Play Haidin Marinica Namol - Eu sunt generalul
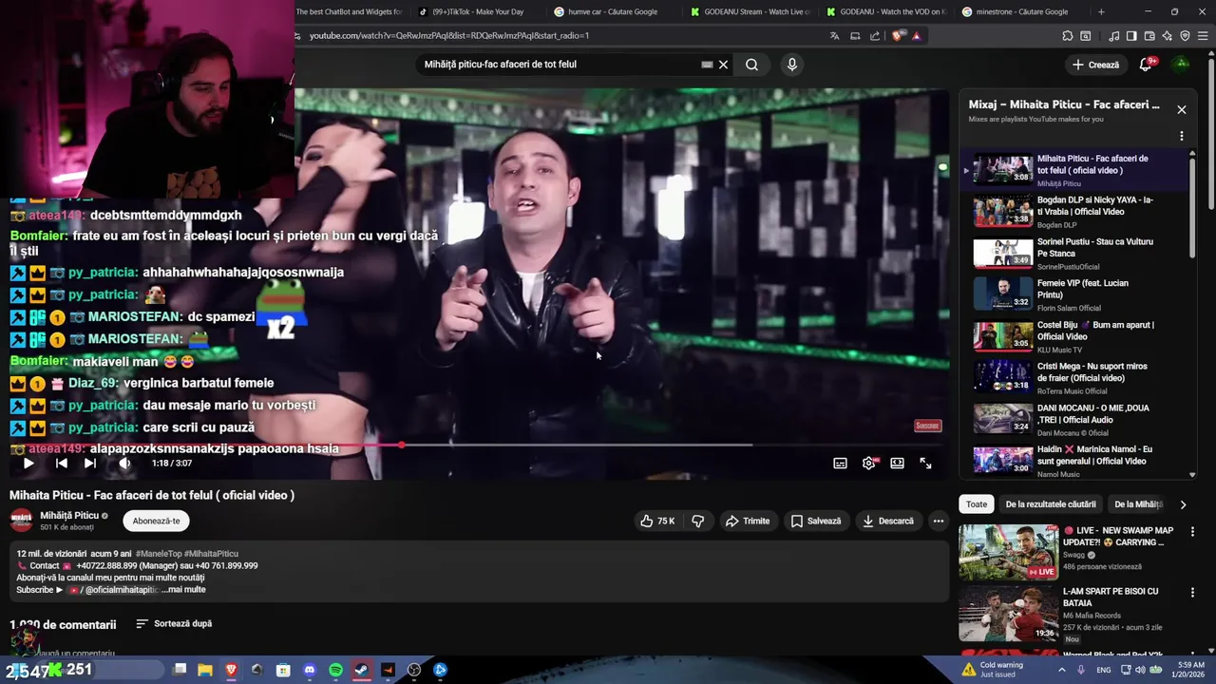This screenshot has height=684, width=1216. [1073, 461]
